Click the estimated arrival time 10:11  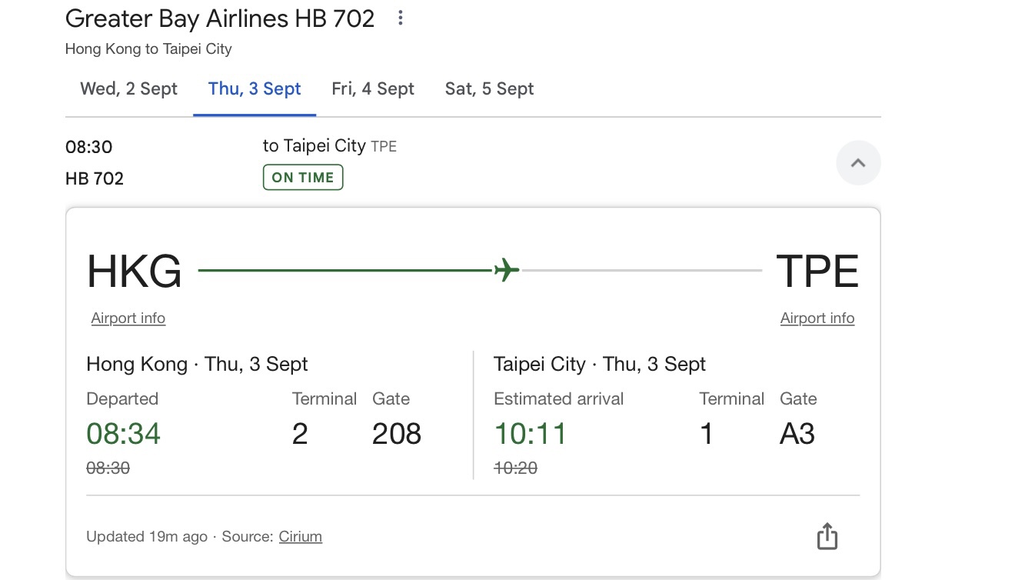point(531,434)
